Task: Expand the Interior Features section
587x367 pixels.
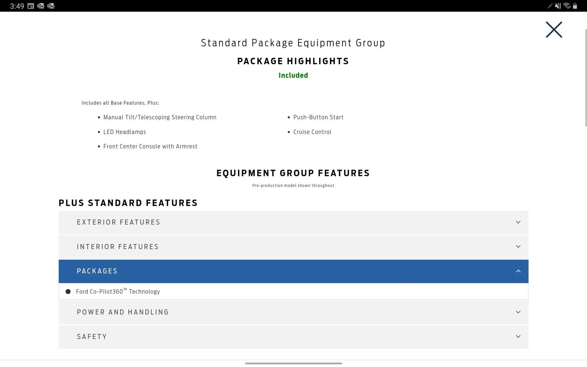Action: click(293, 247)
